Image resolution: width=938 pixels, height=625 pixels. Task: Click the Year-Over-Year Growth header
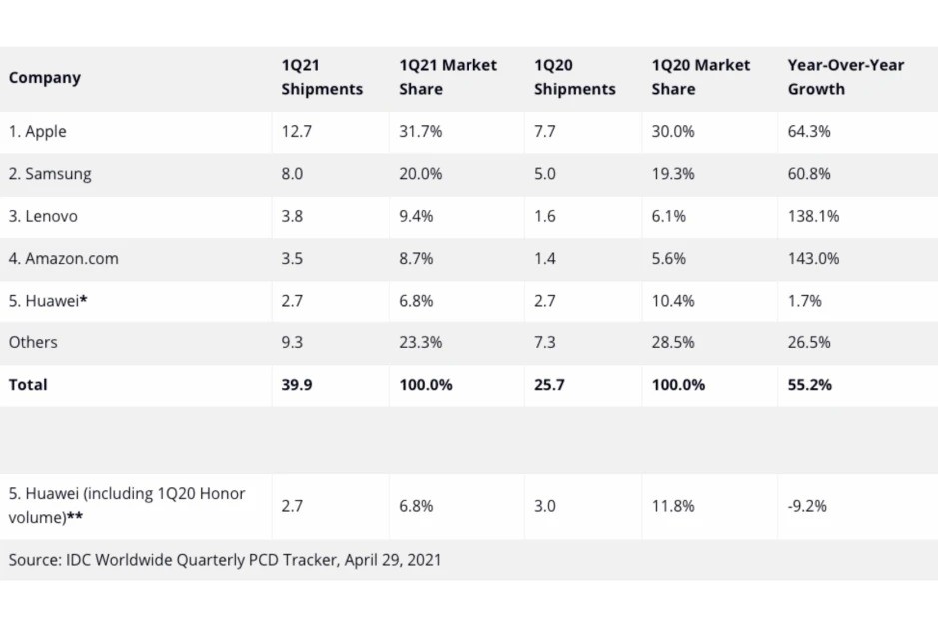845,78
